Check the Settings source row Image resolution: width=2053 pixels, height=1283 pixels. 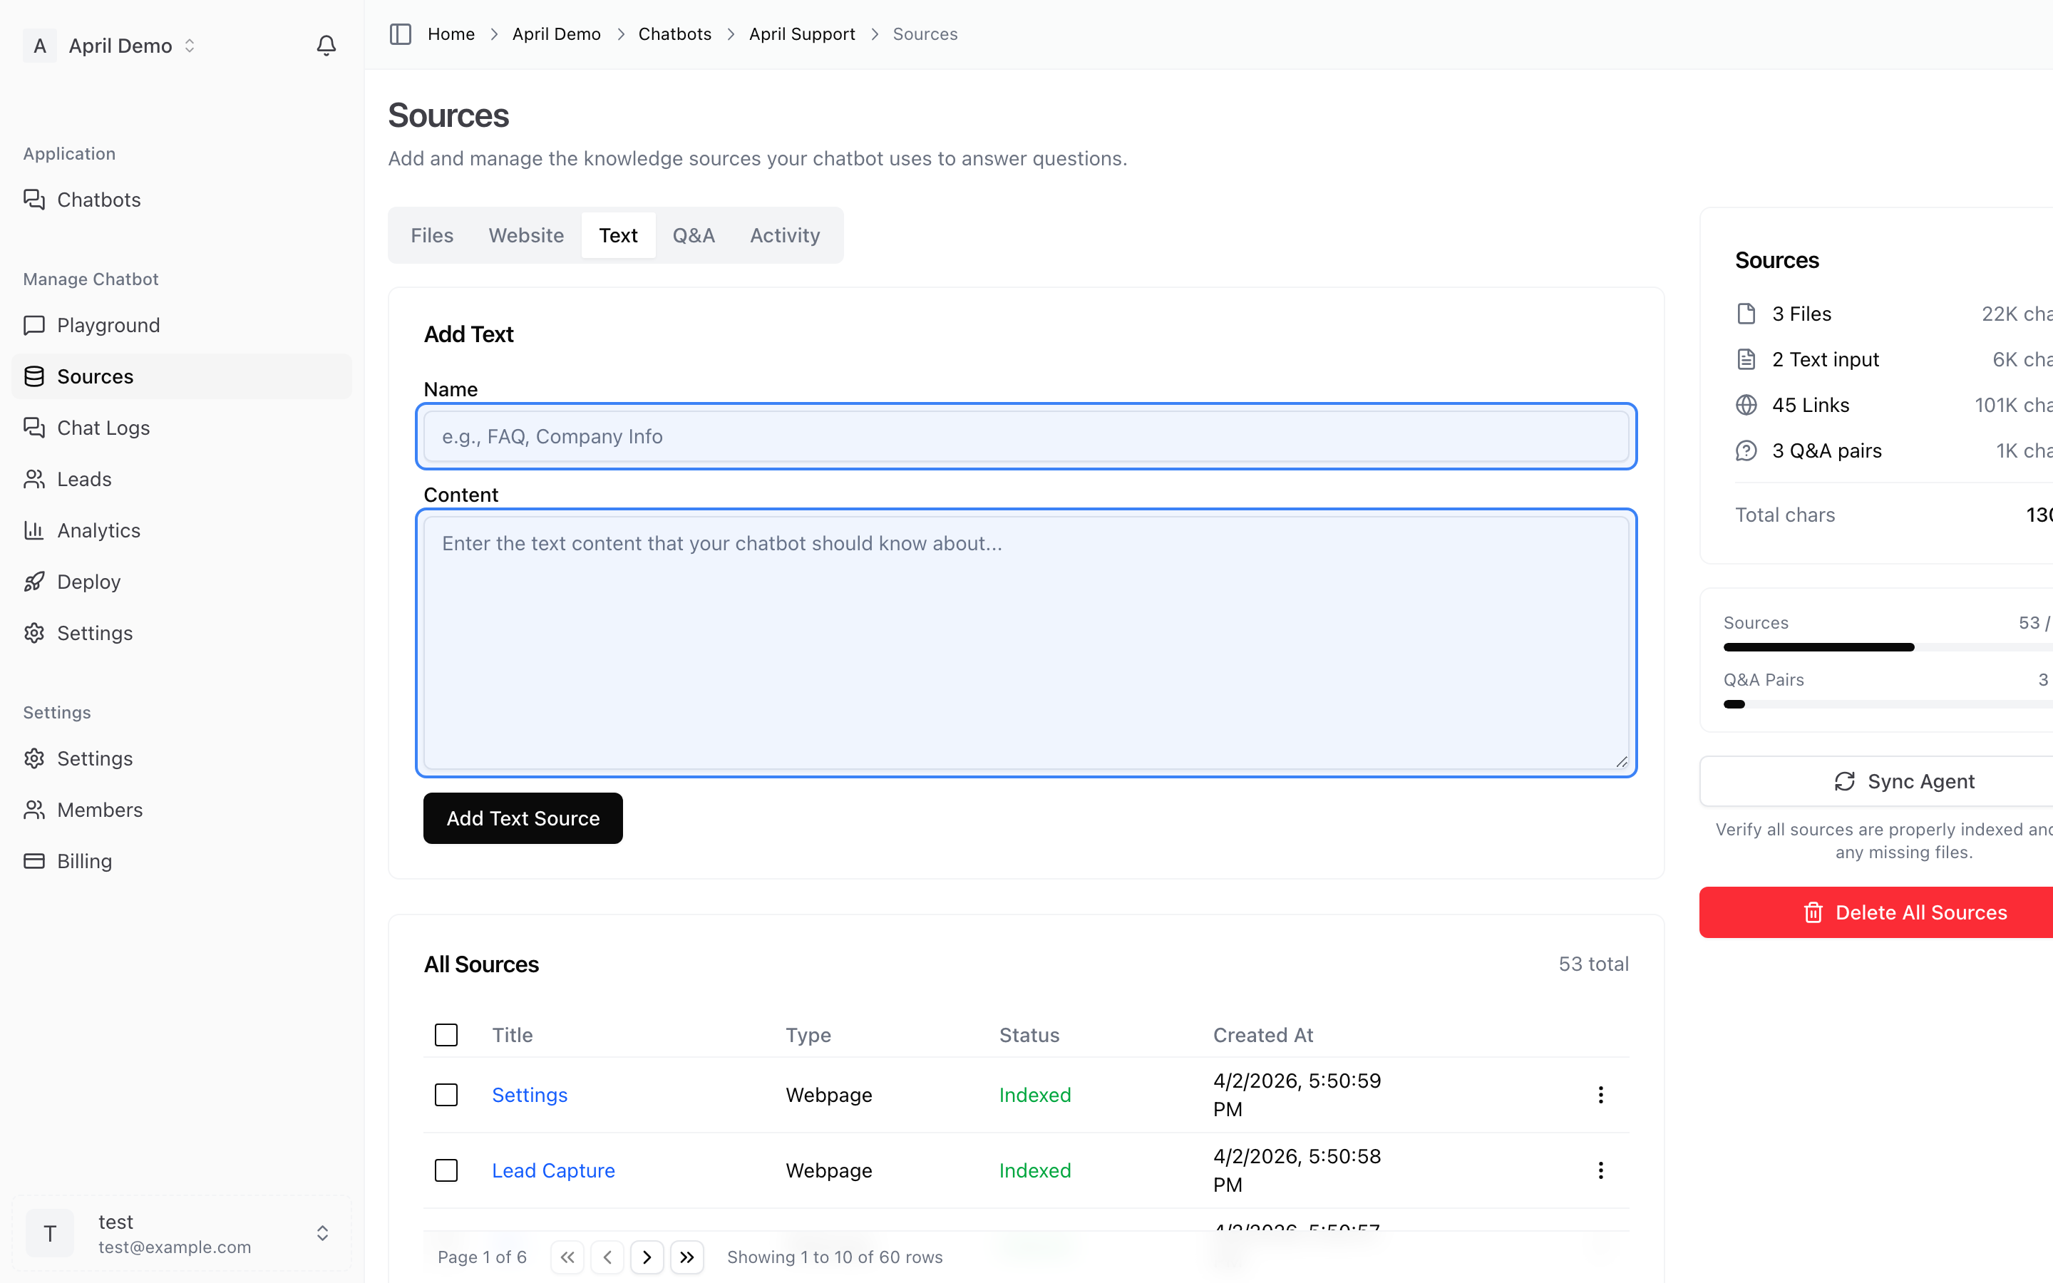pos(446,1095)
